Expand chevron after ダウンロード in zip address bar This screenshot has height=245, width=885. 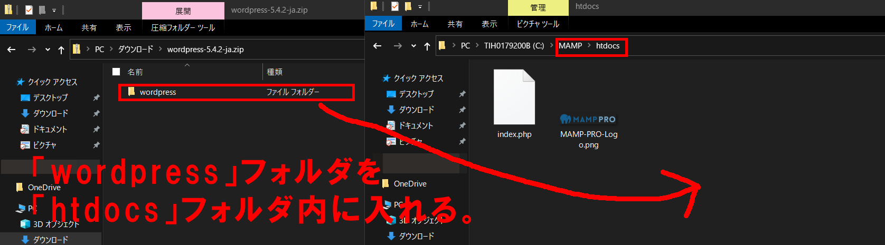(161, 50)
